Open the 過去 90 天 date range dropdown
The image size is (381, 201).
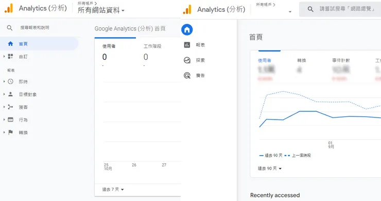pyautogui.click(x=269, y=169)
